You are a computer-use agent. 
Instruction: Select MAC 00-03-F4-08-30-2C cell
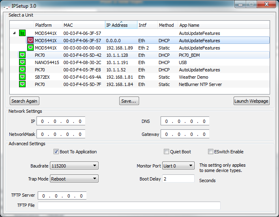[82, 62]
